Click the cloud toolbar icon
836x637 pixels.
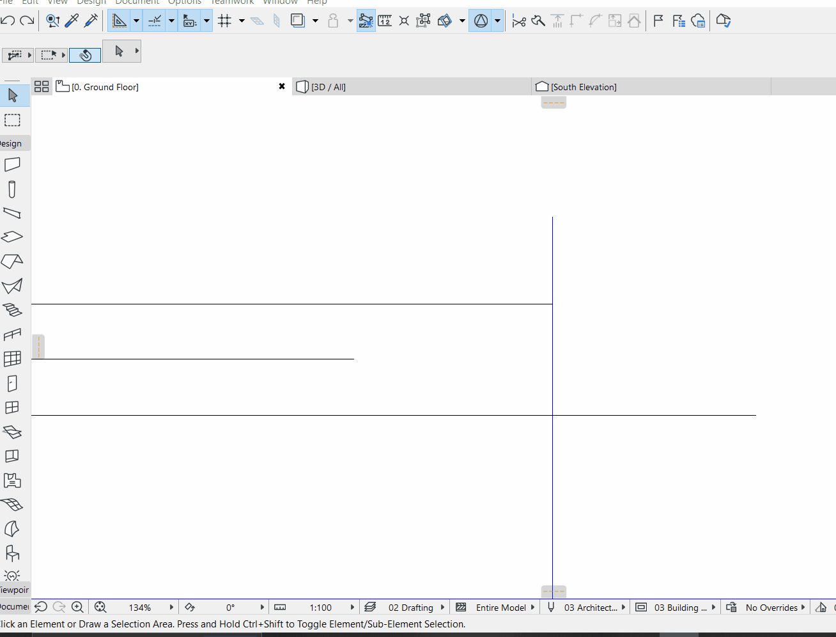[698, 21]
